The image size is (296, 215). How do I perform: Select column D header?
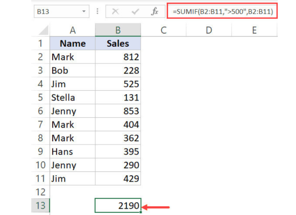coord(209,30)
